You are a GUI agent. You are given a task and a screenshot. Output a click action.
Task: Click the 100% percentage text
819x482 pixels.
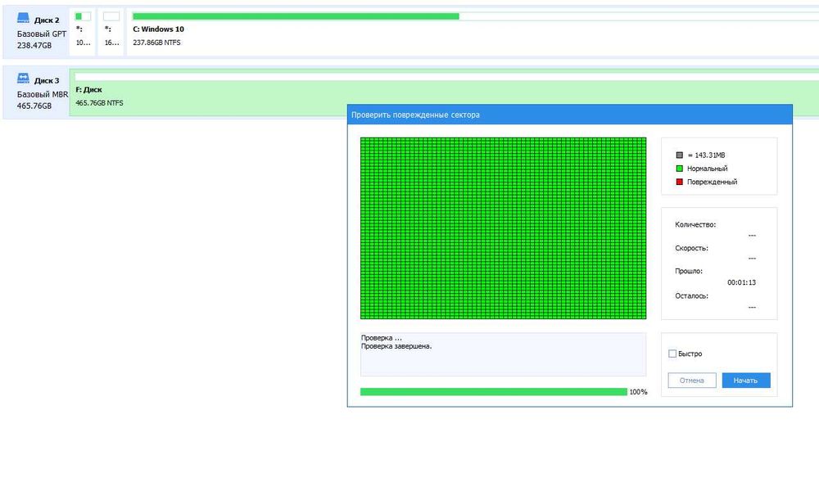[638, 392]
